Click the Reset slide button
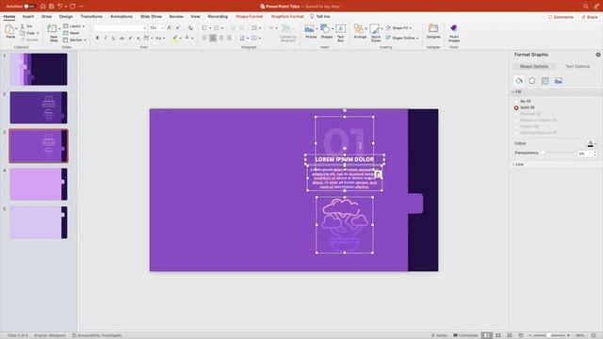This screenshot has width=603, height=339. tap(72, 33)
